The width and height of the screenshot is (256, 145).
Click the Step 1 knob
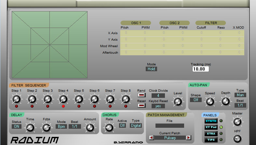point(16,99)
